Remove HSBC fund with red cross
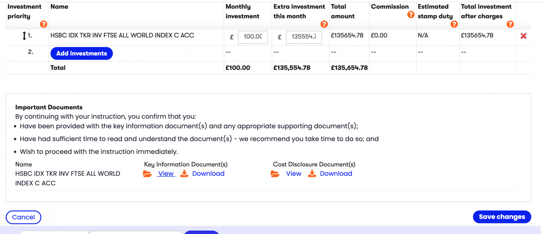542x234 pixels. (x=523, y=36)
